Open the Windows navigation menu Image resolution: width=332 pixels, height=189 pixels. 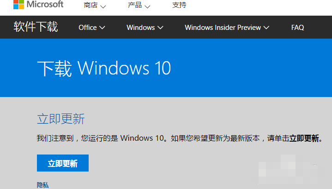click(141, 28)
